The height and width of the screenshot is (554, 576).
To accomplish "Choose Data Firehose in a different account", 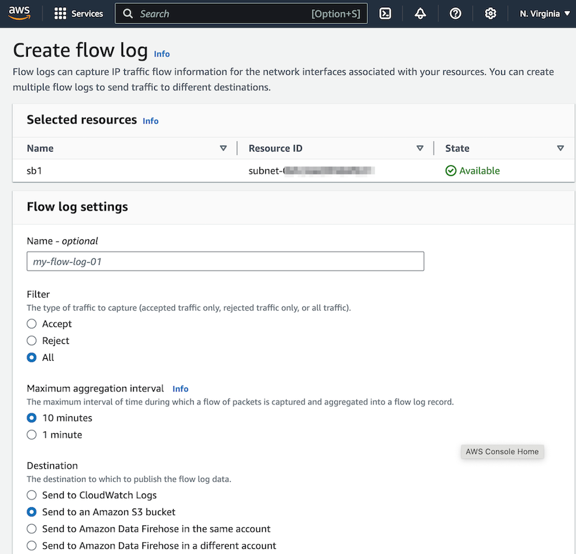I will (31, 546).
